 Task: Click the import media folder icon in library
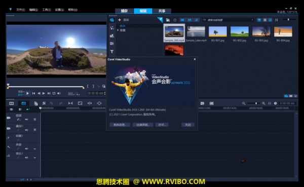[168, 20]
